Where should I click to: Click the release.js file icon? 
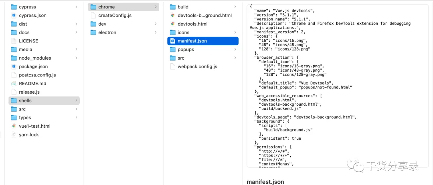click(14, 92)
